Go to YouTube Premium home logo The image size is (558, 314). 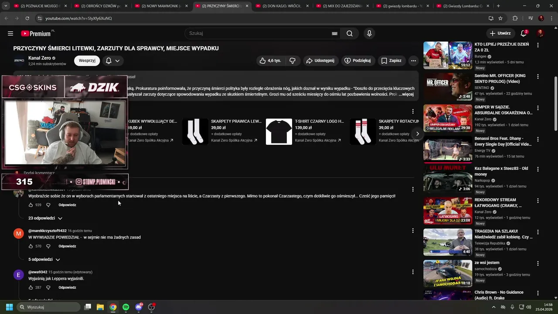tap(37, 34)
